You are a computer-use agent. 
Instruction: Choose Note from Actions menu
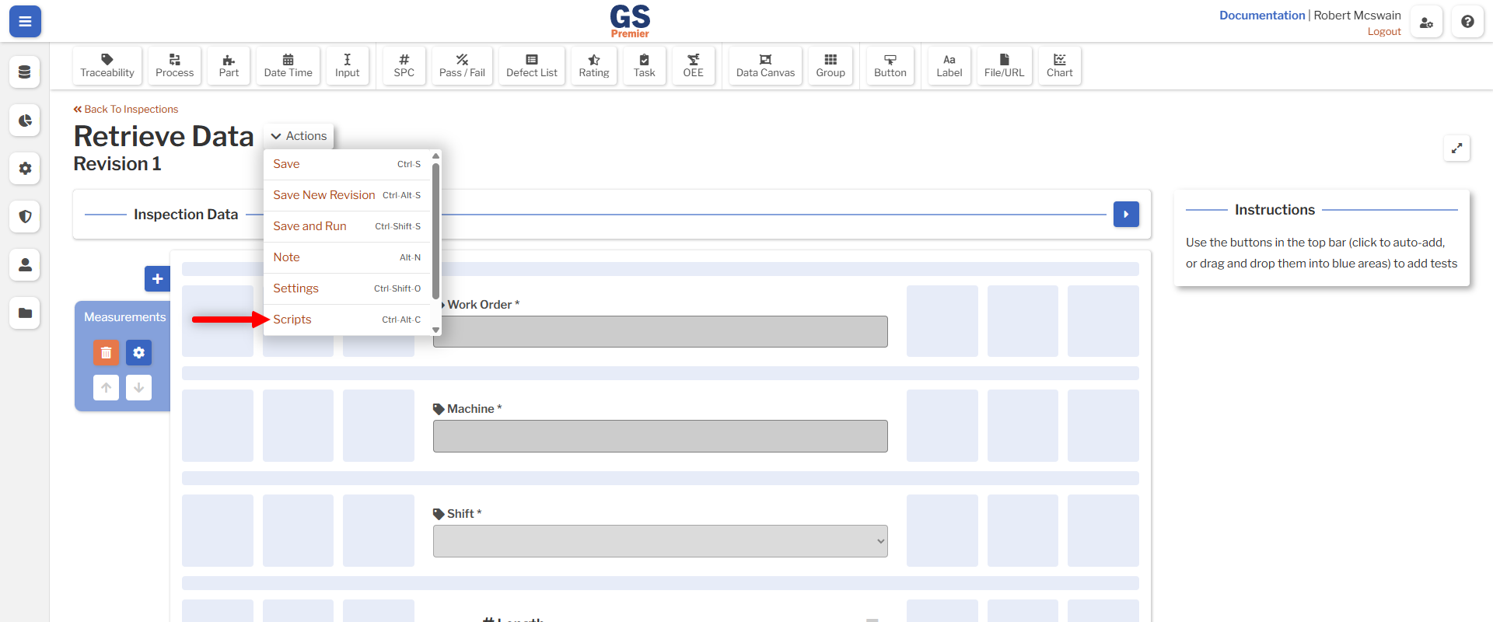tap(347, 257)
